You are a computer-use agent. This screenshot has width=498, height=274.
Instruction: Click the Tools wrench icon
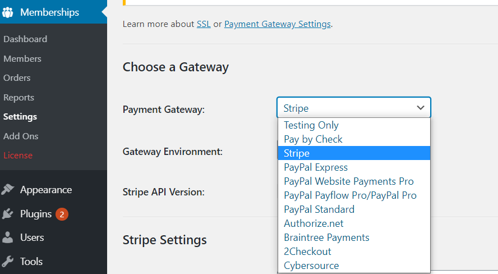pyautogui.click(x=8, y=262)
